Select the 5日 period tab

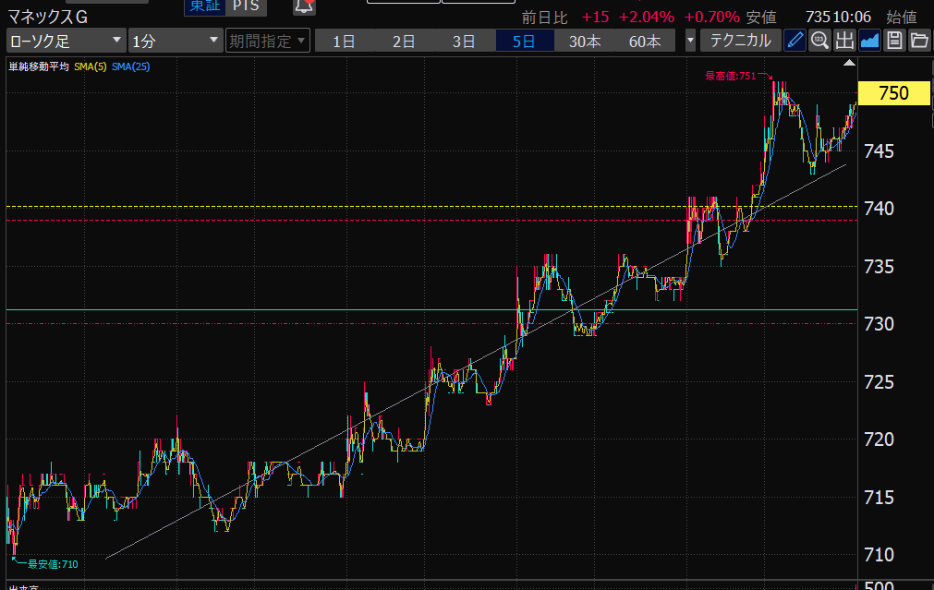(524, 41)
